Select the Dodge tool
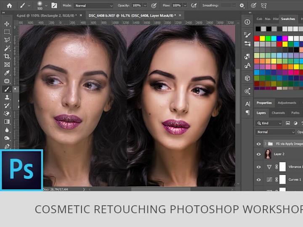This screenshot has width=303, height=227. [7, 138]
